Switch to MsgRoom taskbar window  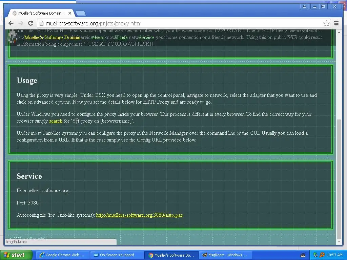(225, 255)
